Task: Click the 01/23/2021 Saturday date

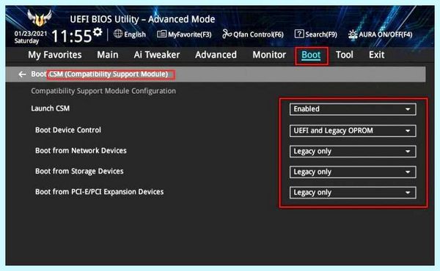Action: [31, 37]
